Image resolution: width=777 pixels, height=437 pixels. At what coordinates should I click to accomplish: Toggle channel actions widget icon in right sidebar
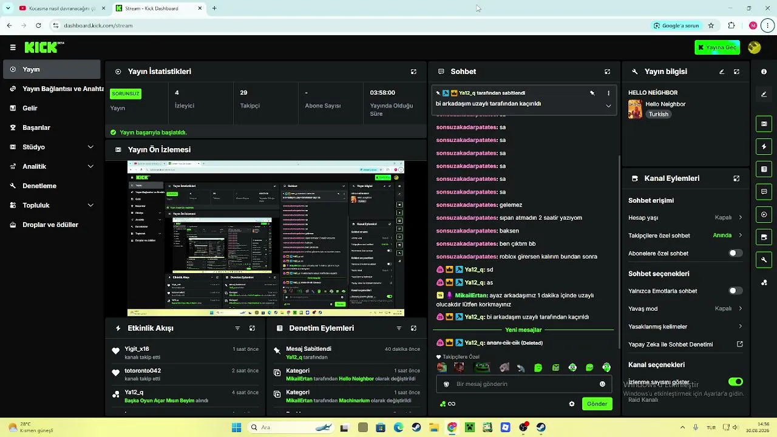click(x=764, y=237)
